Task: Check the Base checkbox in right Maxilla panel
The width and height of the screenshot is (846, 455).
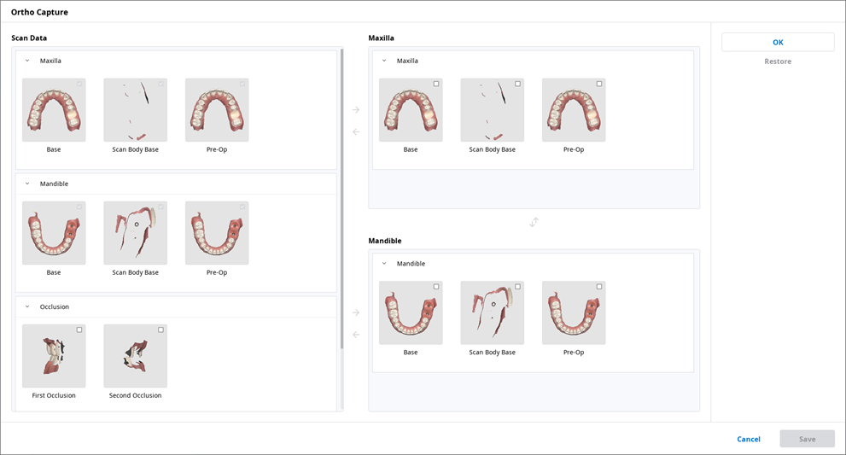Action: click(x=436, y=84)
